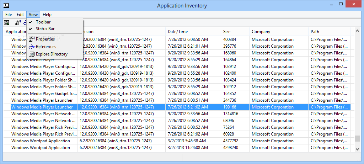Select the size value 68096
This screenshot has width=364, height=164.
pos(229,121)
